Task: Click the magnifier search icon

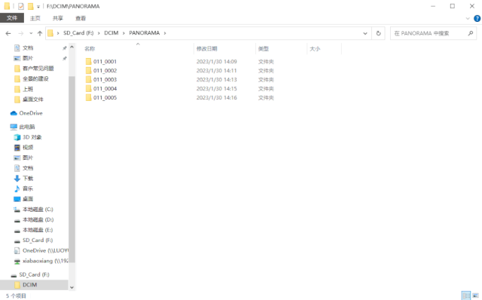Action: tap(470, 33)
